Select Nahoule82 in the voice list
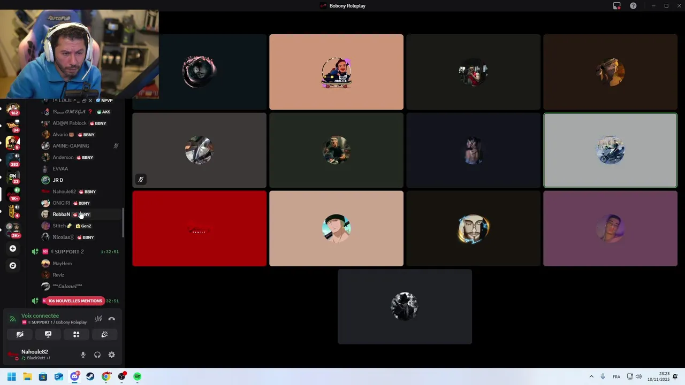 [x=79, y=191]
